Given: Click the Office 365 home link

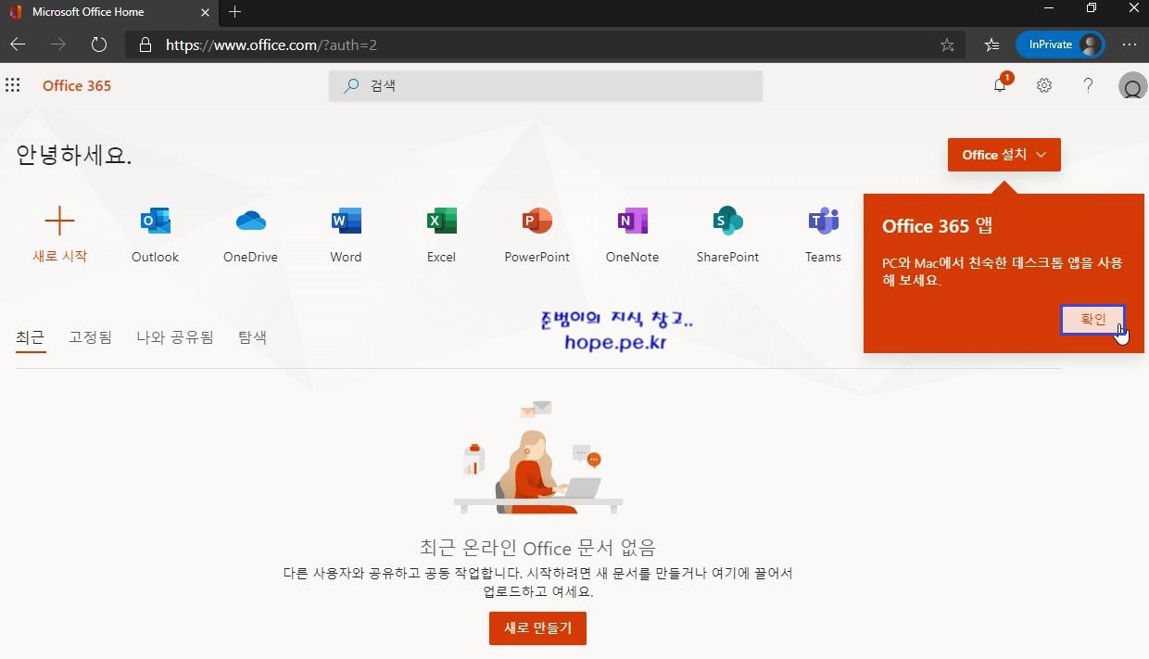Looking at the screenshot, I should click(77, 85).
